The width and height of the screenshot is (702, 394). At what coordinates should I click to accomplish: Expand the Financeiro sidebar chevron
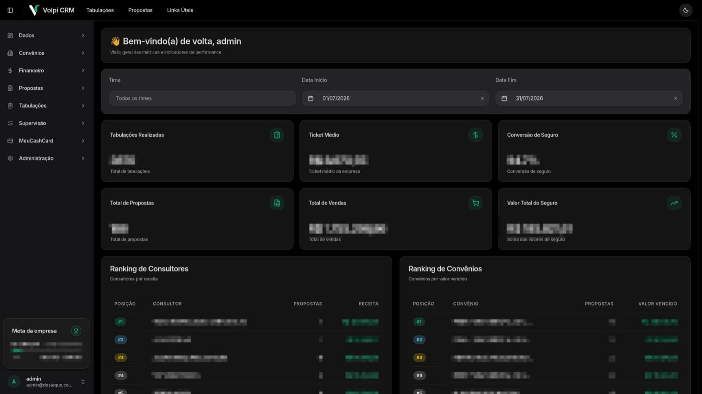click(x=83, y=71)
